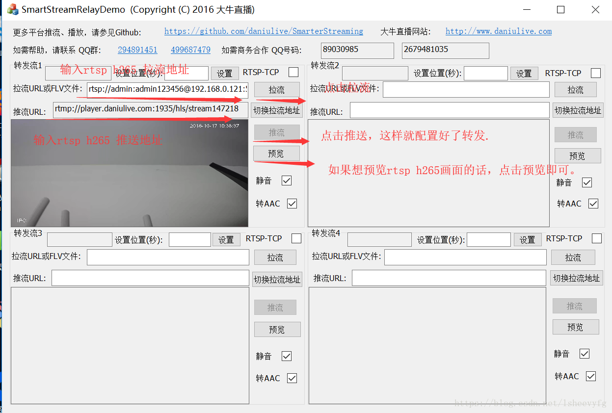
Task: Uncheck 静音 mute in relay stream 2
Action: (x=587, y=182)
